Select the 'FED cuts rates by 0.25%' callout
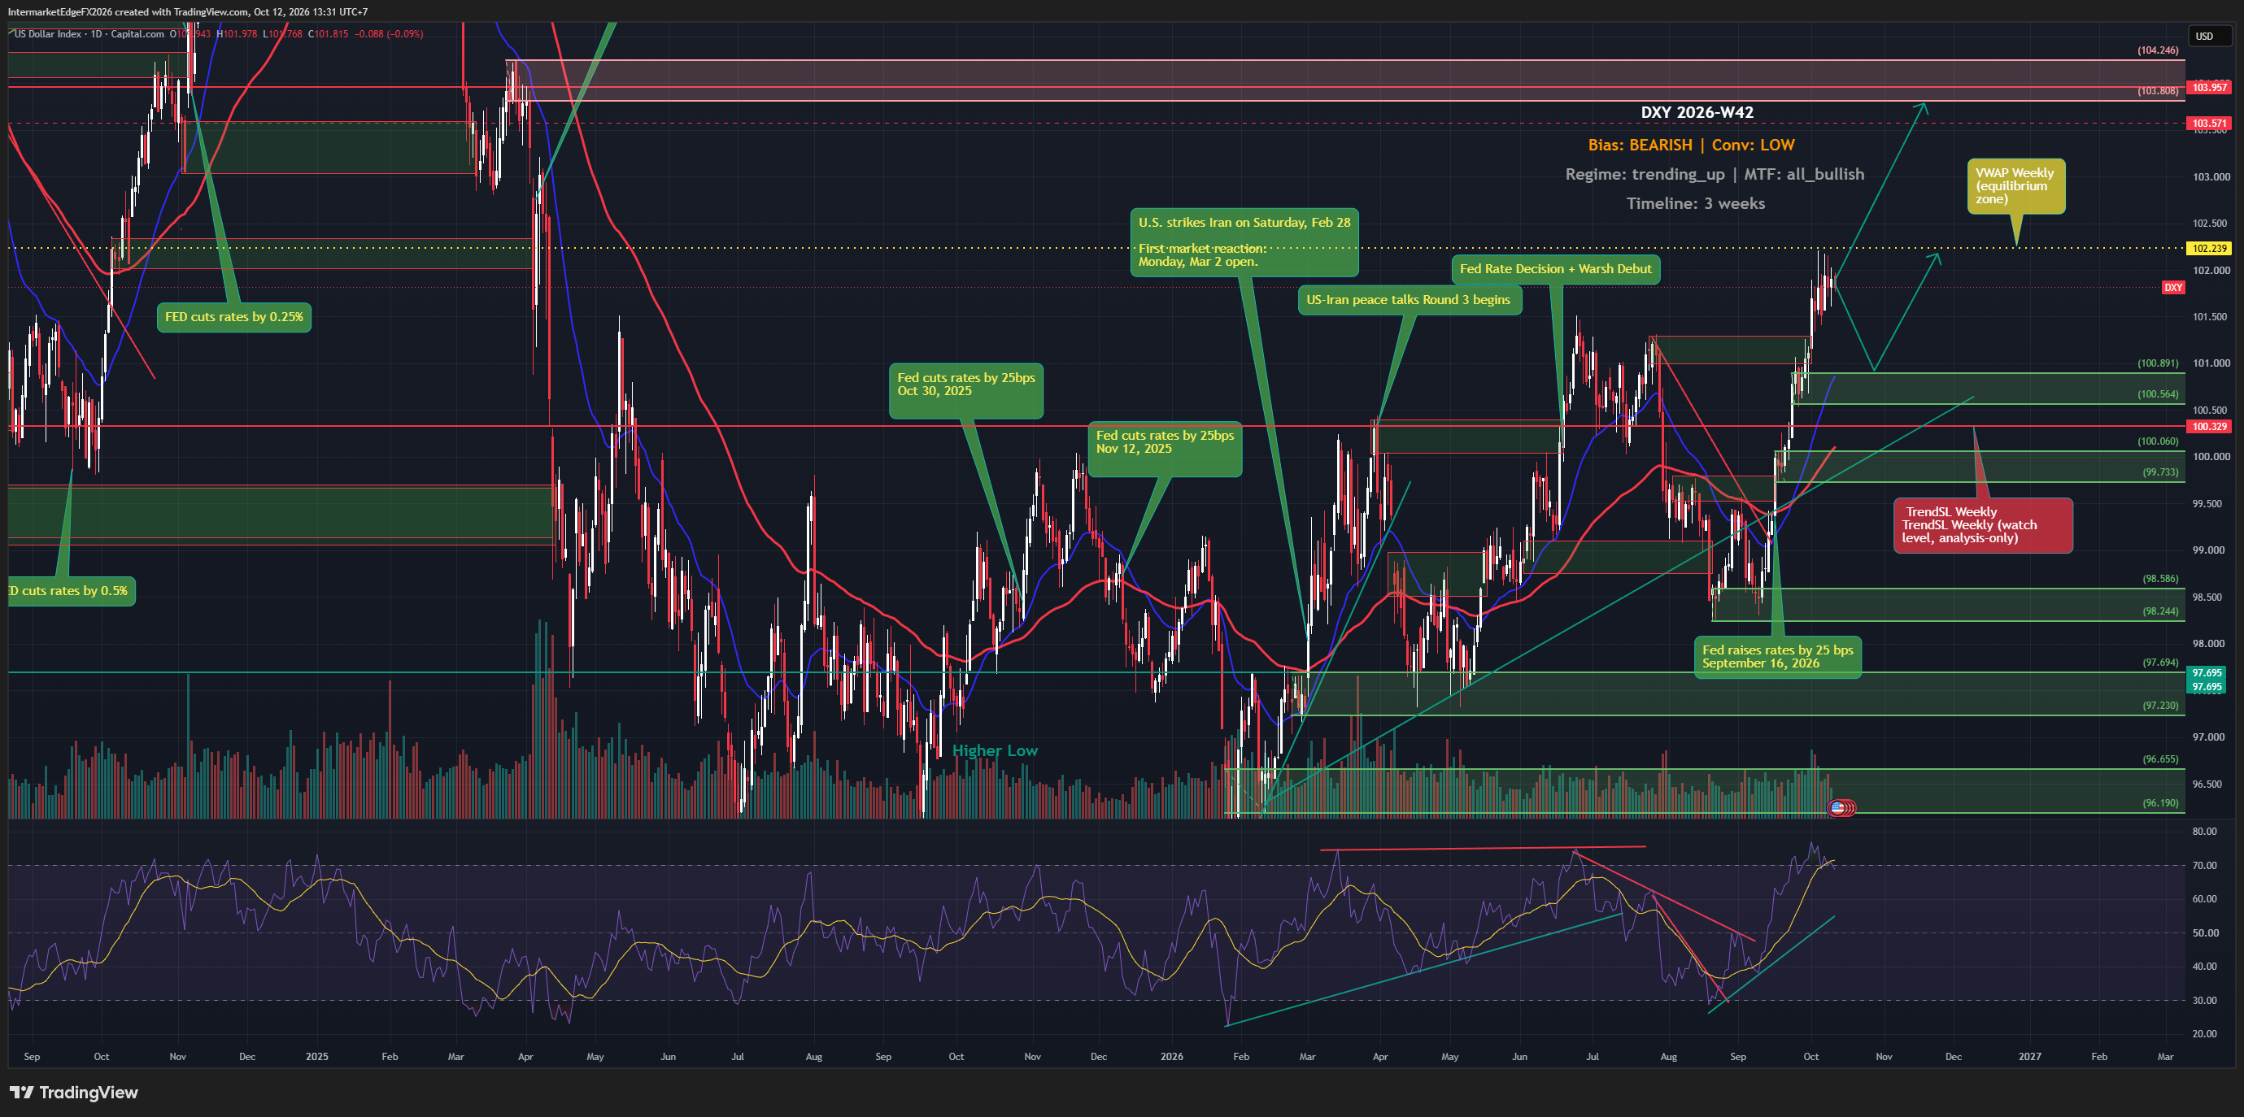 pyautogui.click(x=234, y=317)
